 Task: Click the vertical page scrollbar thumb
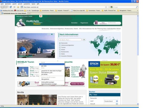pyautogui.click(x=138, y=36)
